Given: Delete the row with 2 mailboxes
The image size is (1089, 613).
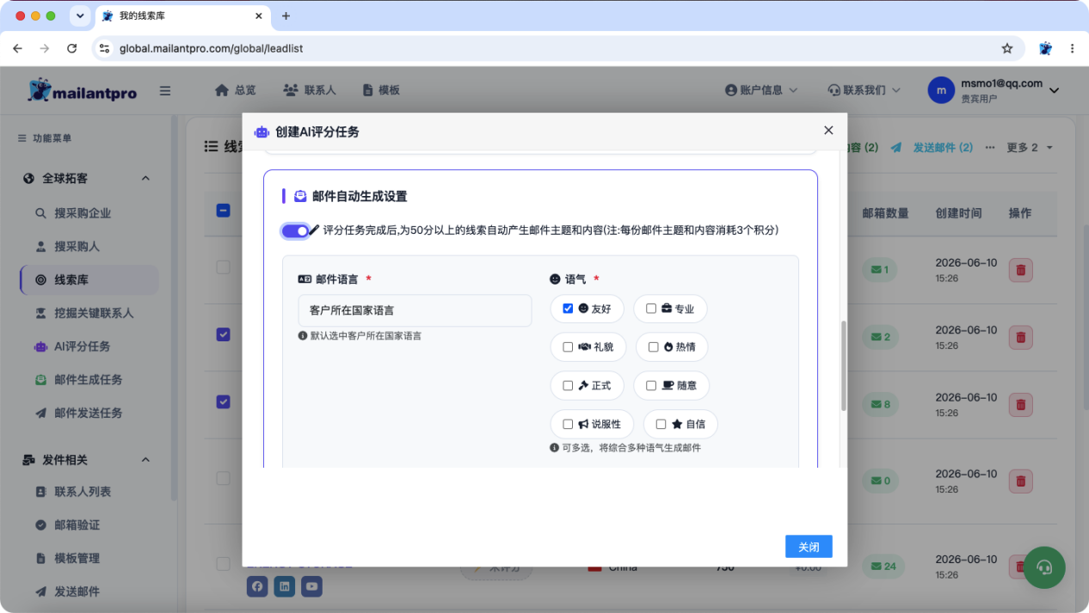Looking at the screenshot, I should pos(1020,337).
